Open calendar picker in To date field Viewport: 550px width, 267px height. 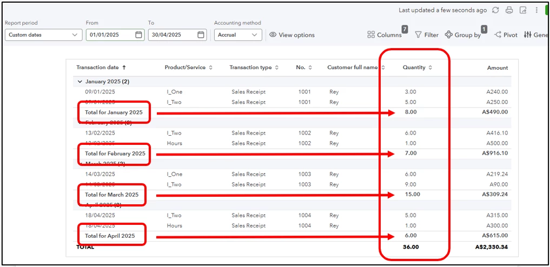(x=201, y=35)
